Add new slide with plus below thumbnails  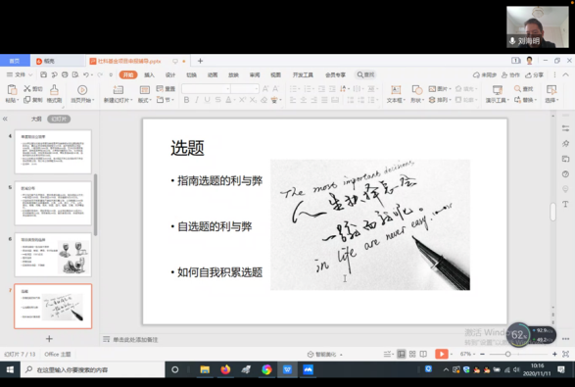pos(49,339)
